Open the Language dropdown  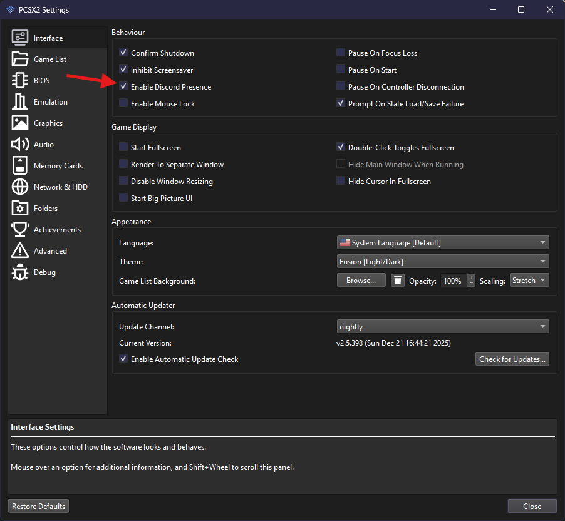point(443,242)
